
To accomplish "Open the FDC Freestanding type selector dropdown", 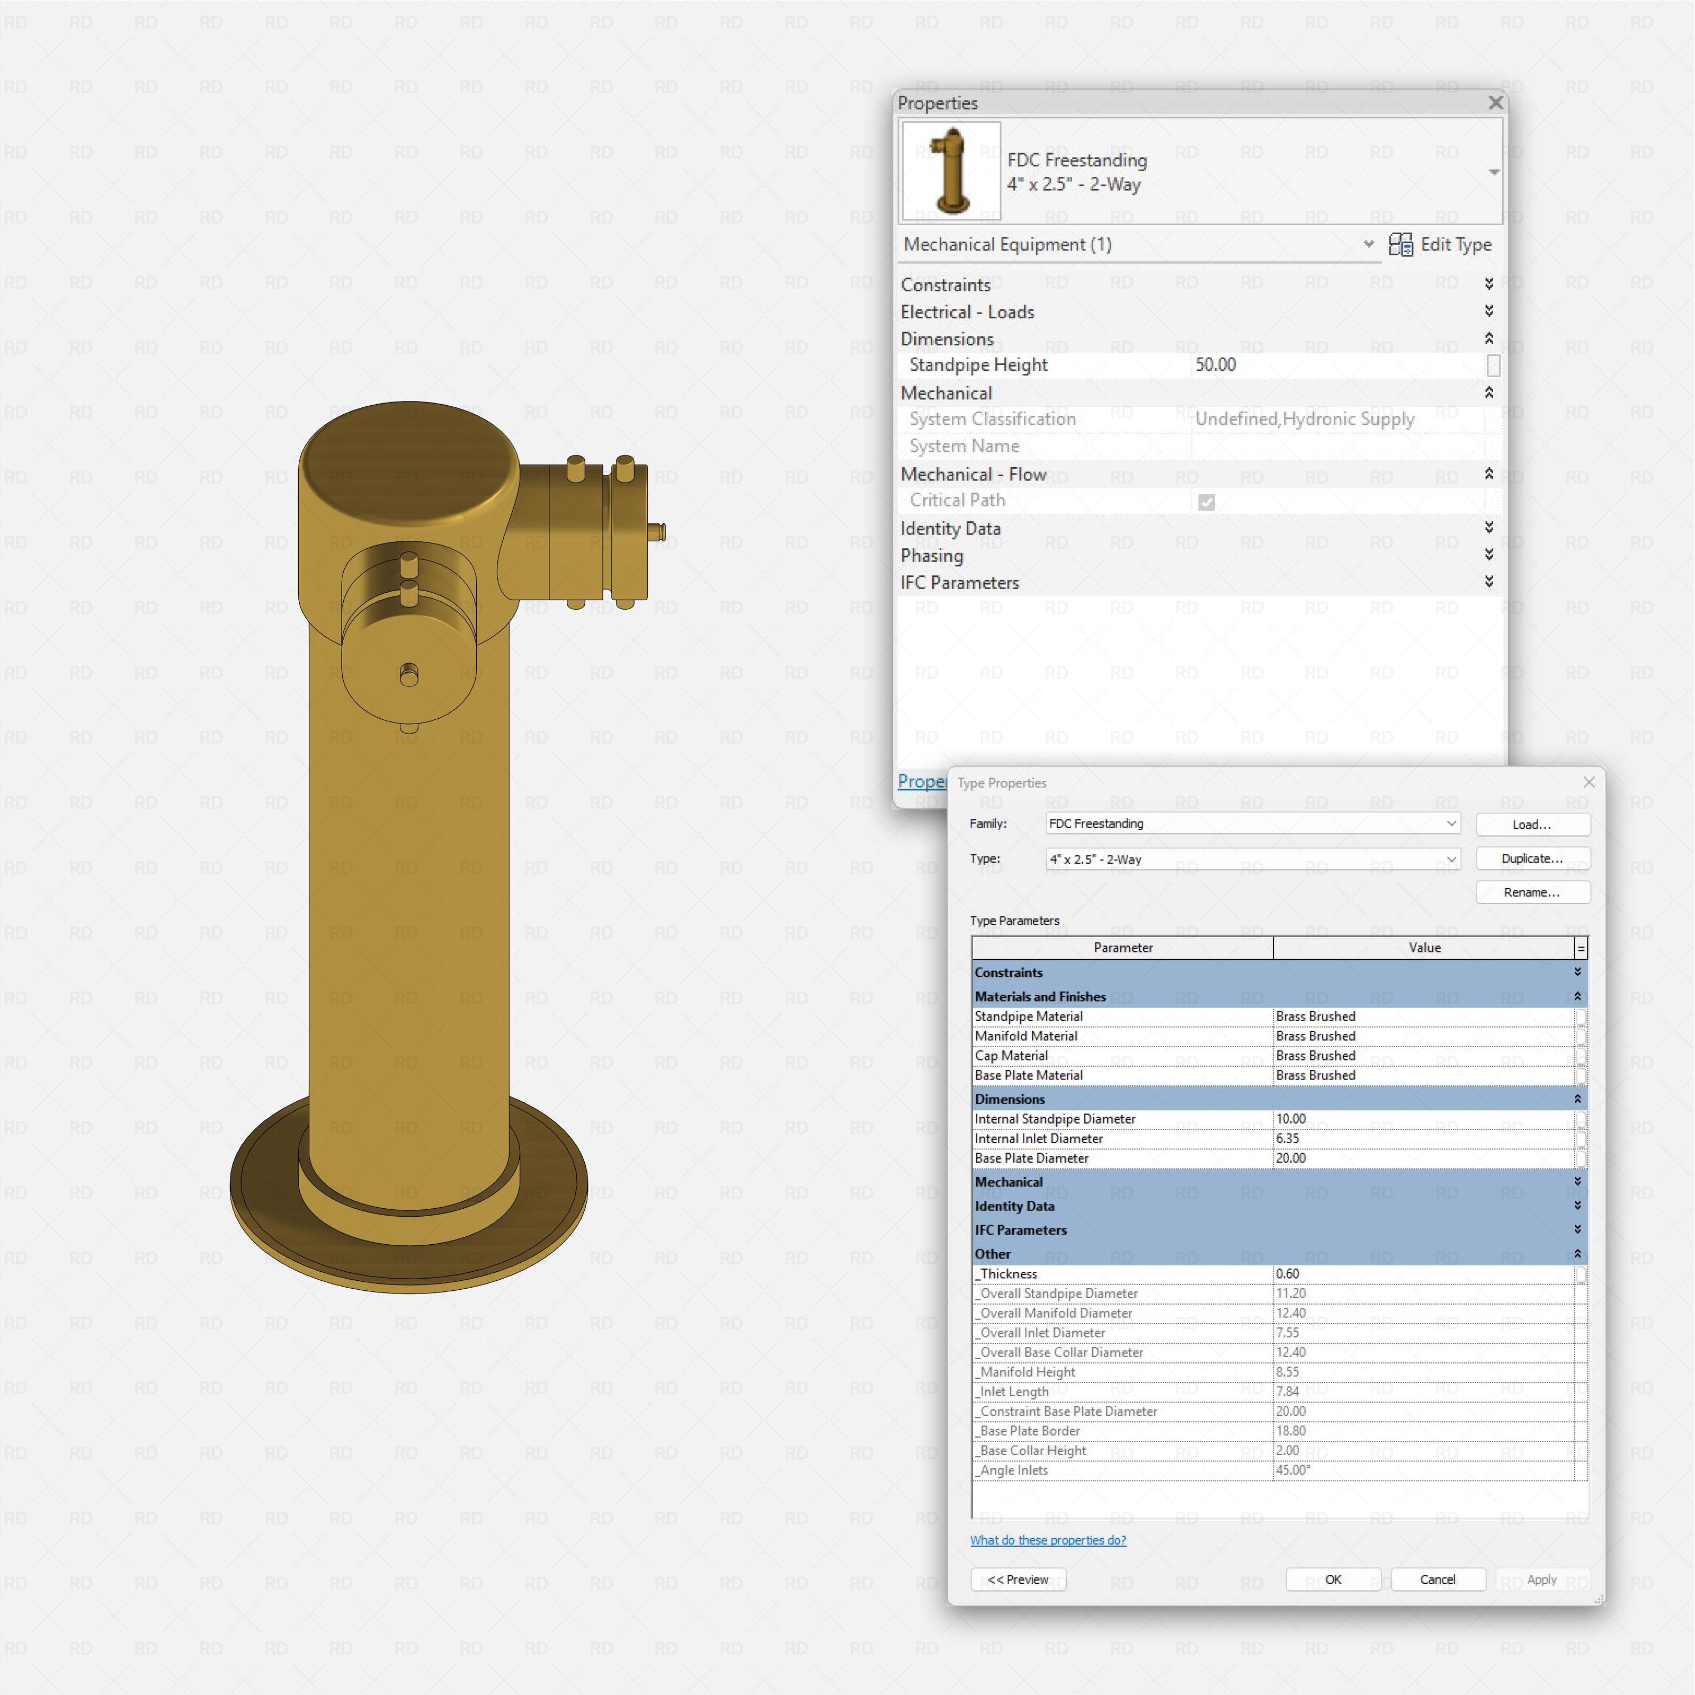I will (1494, 172).
